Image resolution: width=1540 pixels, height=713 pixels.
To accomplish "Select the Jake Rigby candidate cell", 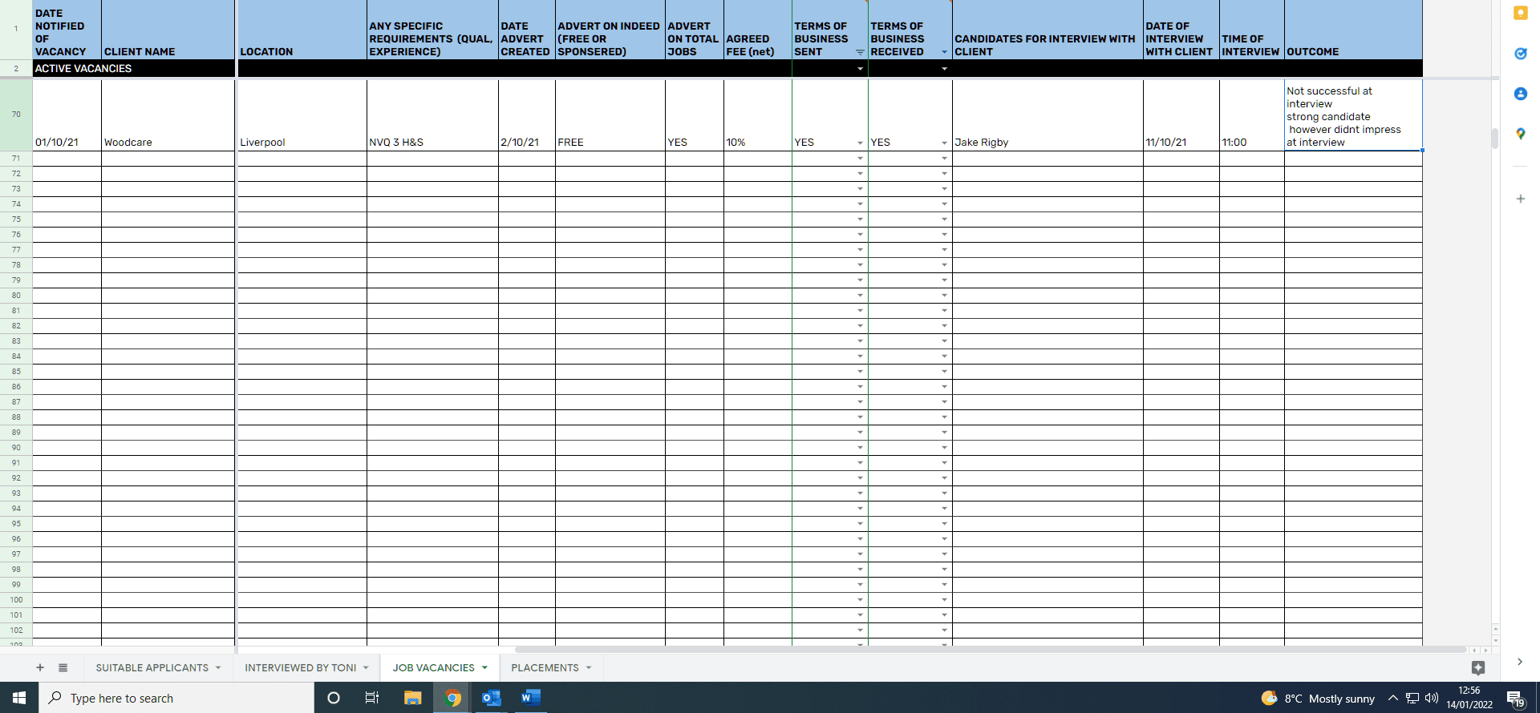I will (x=1047, y=142).
